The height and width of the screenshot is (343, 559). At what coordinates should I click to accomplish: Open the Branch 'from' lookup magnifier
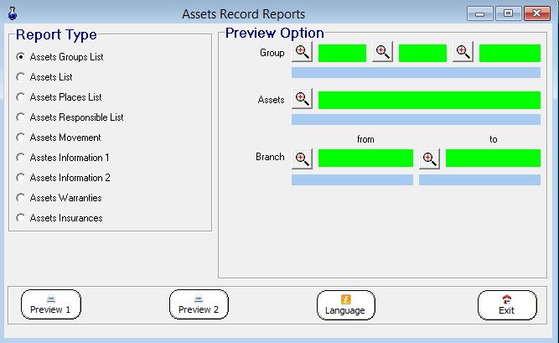[303, 158]
